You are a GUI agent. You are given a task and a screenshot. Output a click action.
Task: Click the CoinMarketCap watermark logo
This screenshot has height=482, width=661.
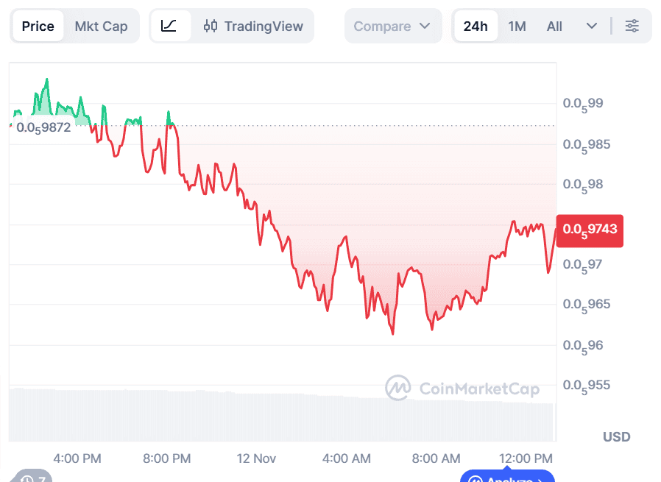coord(398,389)
